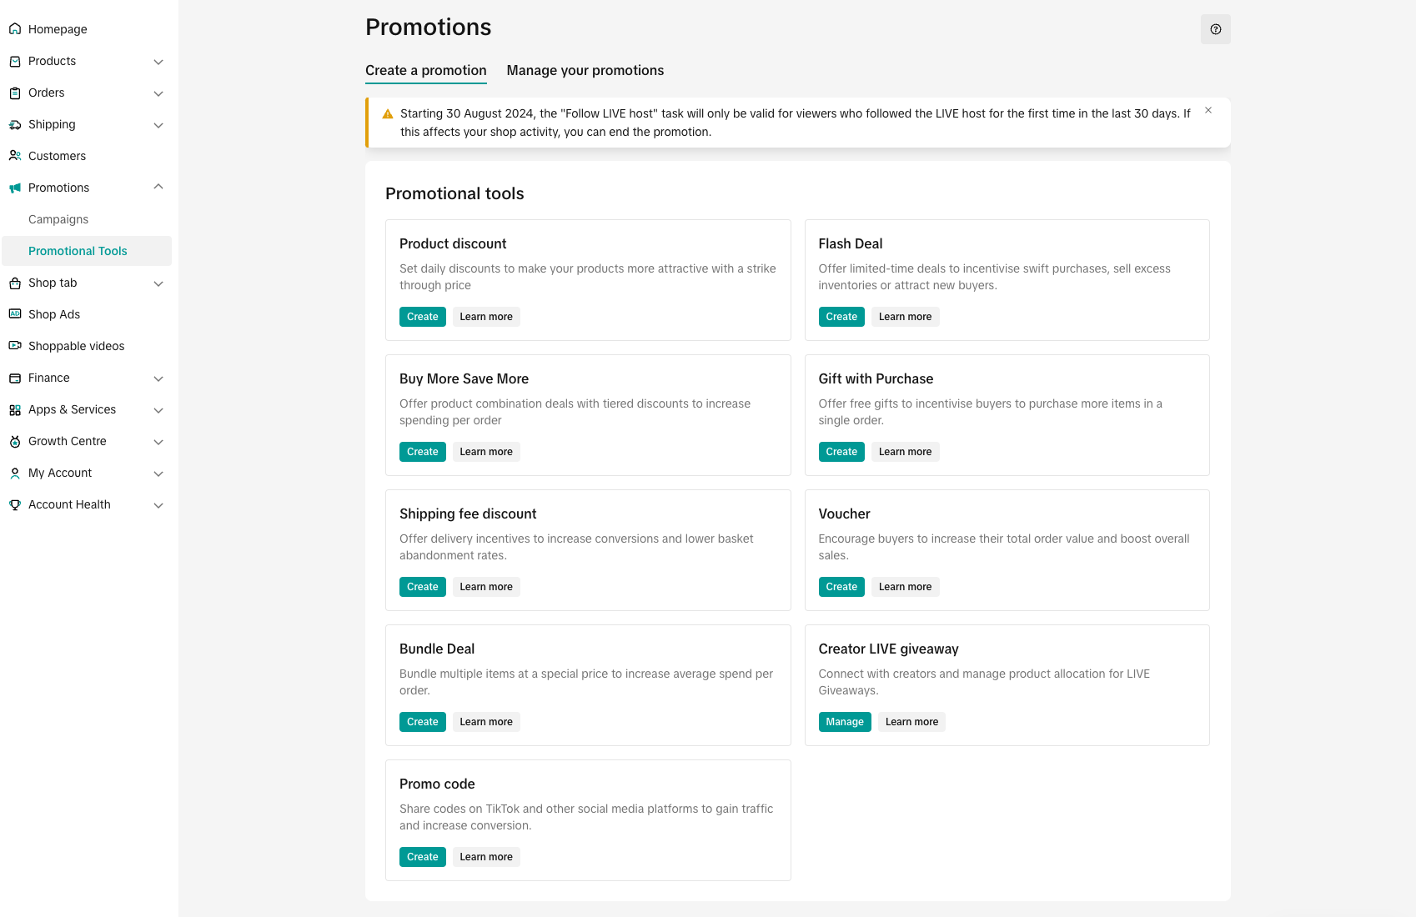Switch to Manage your promotions tab
Viewport: 1416px width, 917px height.
point(585,71)
